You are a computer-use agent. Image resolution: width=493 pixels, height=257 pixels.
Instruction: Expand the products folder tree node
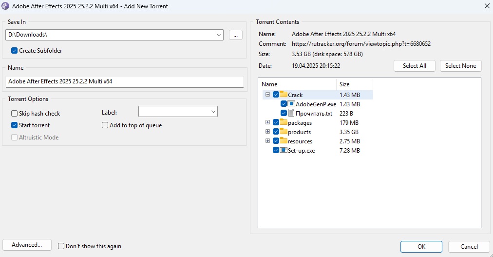[x=267, y=132]
